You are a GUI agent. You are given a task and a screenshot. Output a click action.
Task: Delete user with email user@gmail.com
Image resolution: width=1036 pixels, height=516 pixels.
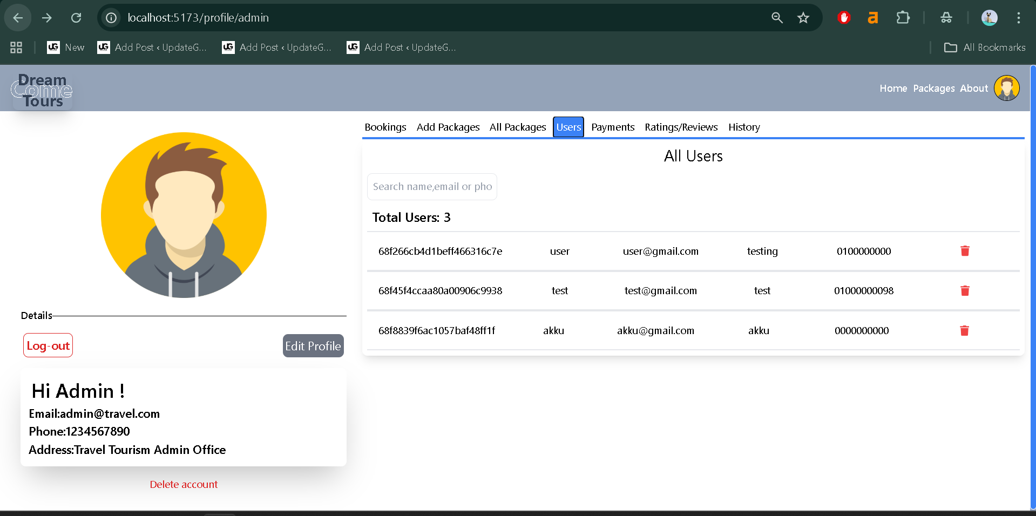(965, 251)
